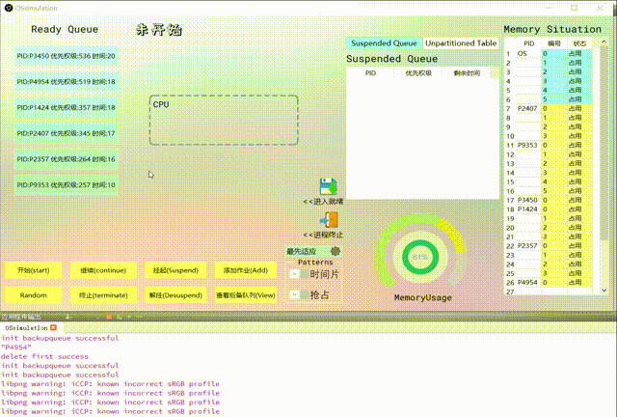The image size is (617, 417).
Task: Click the P2357 cell in memory row 22
Action: (x=528, y=245)
